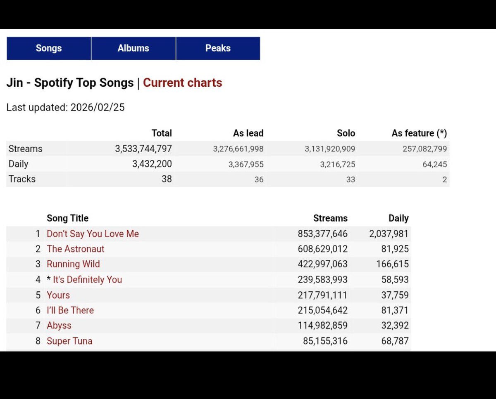Open the Songs tab
Screen dimensions: 496x399
point(49,48)
